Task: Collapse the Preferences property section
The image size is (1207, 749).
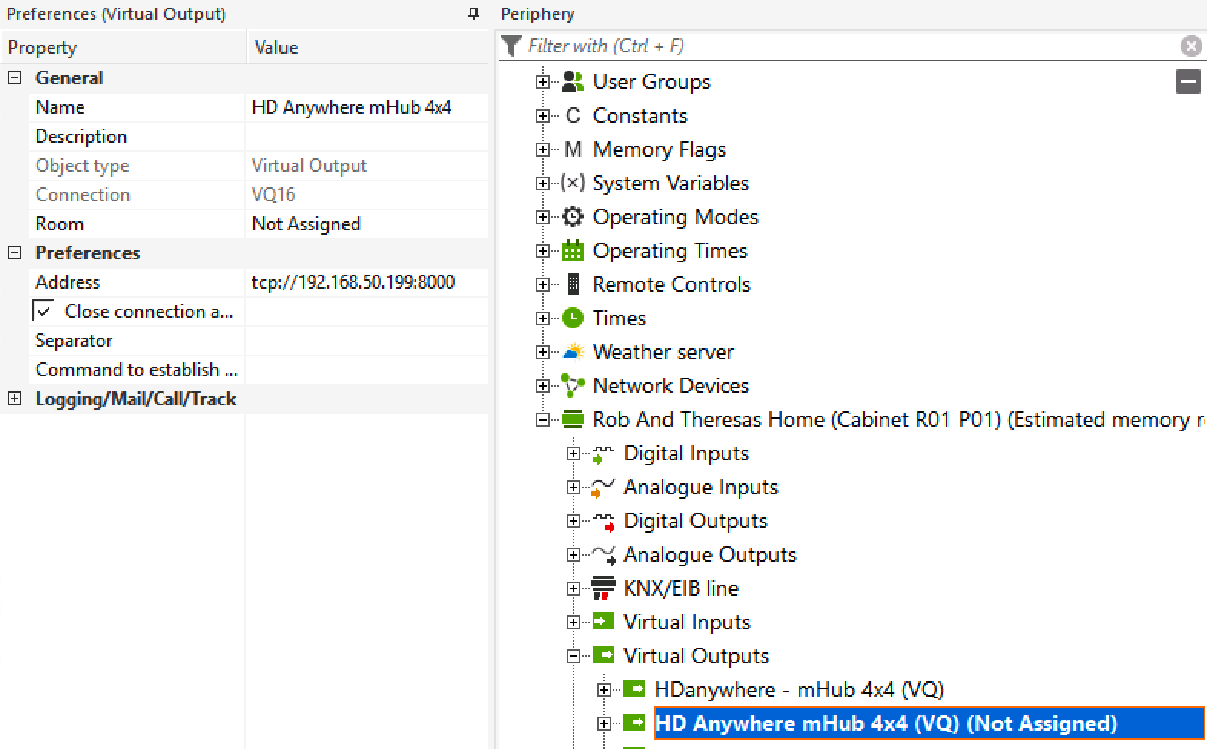Action: (x=15, y=252)
